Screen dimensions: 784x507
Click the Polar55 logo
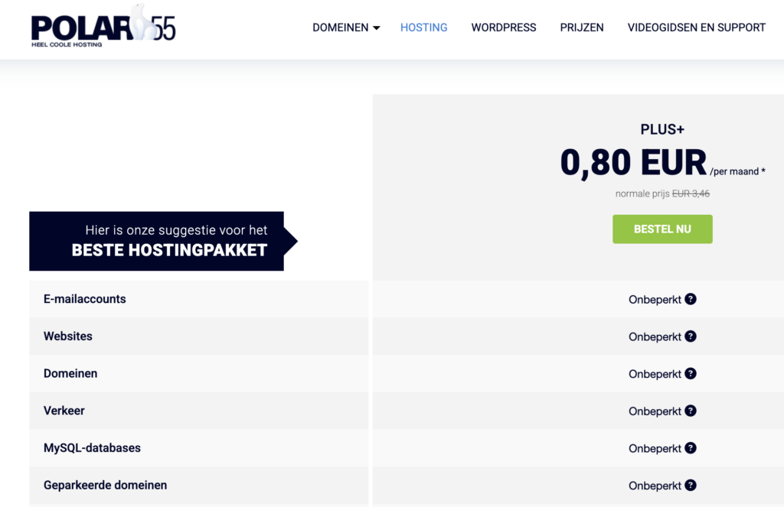(103, 27)
